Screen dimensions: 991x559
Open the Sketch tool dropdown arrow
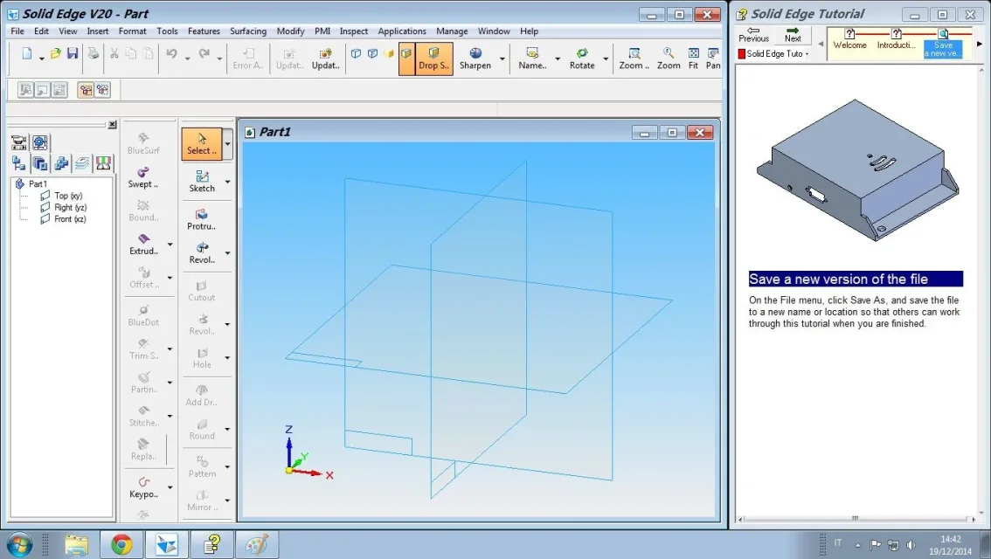227,182
